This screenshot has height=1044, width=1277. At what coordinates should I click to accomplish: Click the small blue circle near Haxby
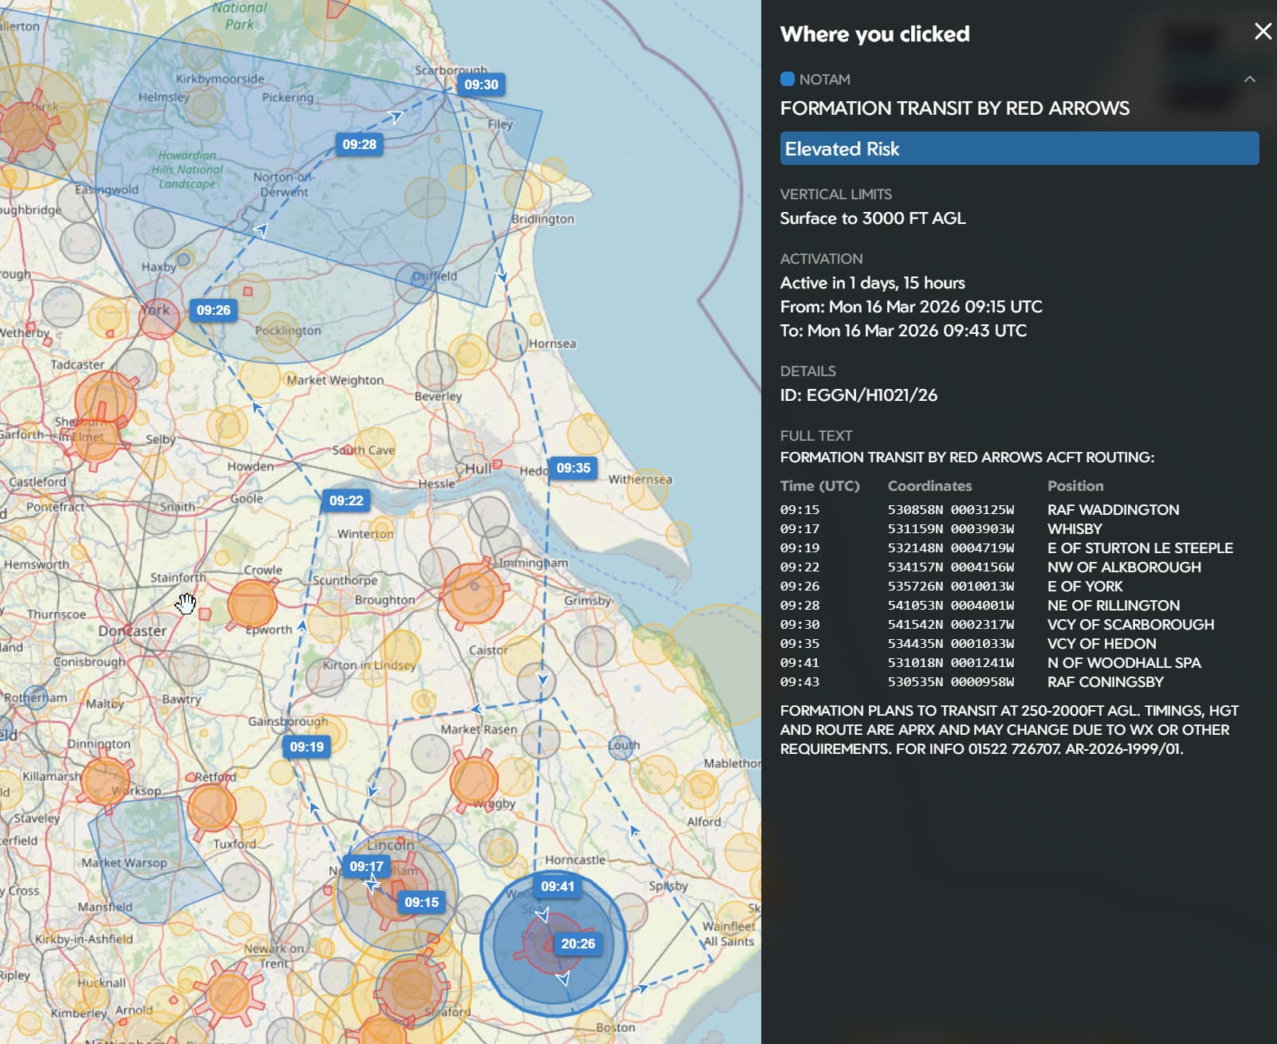(x=183, y=259)
